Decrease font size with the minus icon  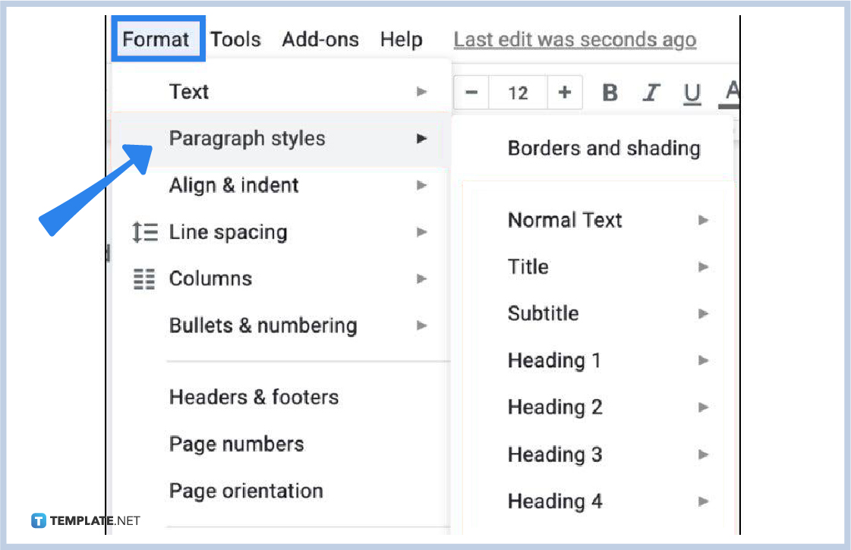(x=471, y=92)
